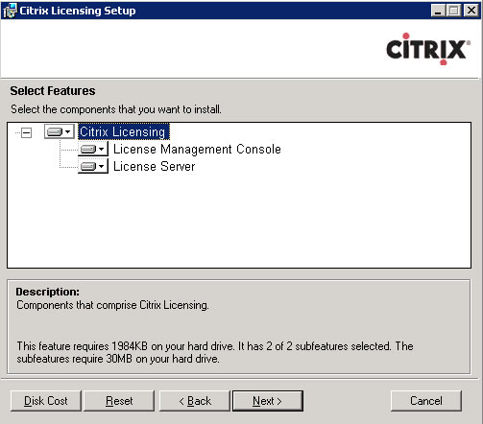Open the License Server feature dropdown
Screen dimensions: 483x424
click(93, 166)
